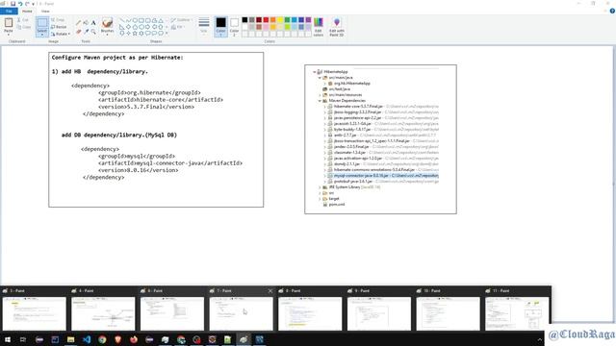Pick the black color swatch

244,19
